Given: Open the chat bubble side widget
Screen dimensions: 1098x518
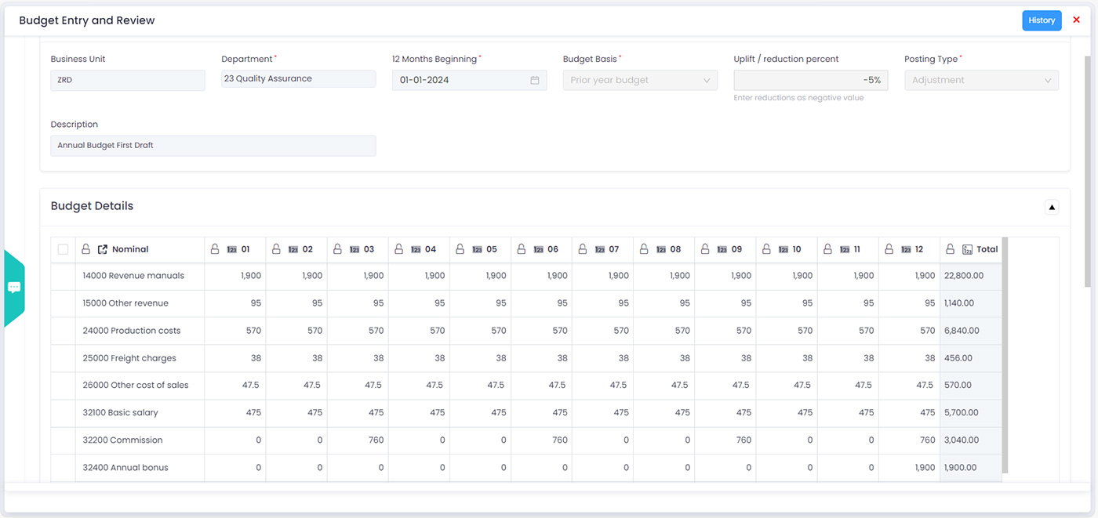Looking at the screenshot, I should click(x=14, y=288).
